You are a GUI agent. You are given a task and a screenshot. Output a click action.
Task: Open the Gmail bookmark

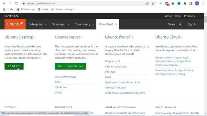pos(43,9)
